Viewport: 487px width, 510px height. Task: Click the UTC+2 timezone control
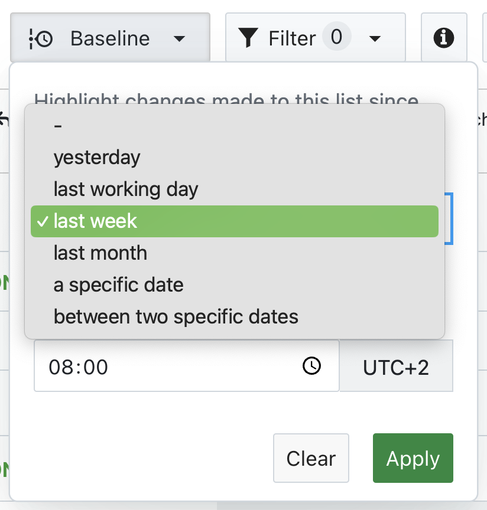(x=395, y=367)
